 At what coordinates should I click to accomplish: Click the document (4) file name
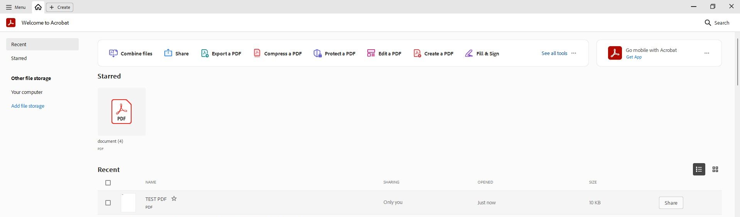click(x=110, y=141)
